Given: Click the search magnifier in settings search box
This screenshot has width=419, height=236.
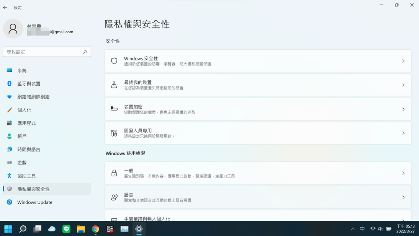Looking at the screenshot, I should click(85, 52).
